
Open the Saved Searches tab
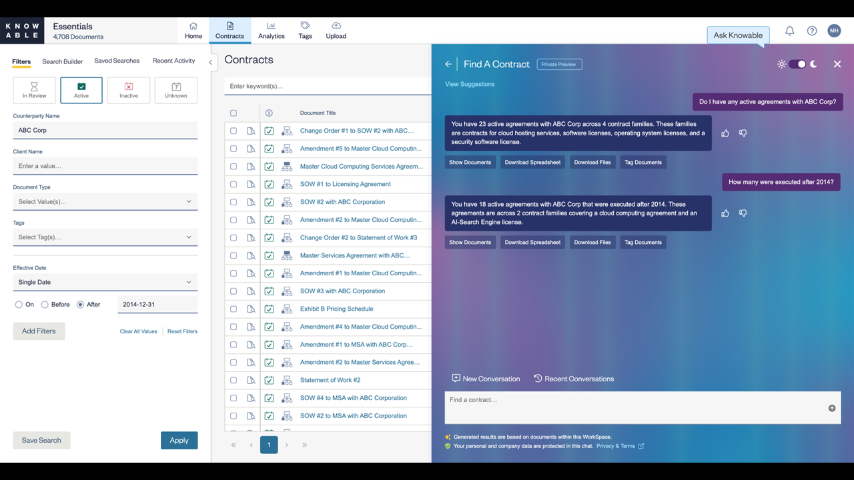pyautogui.click(x=117, y=61)
